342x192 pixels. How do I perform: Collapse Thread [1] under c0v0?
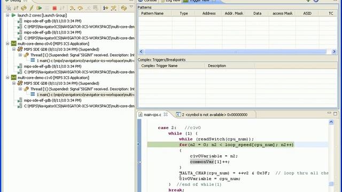[x=20, y=55]
